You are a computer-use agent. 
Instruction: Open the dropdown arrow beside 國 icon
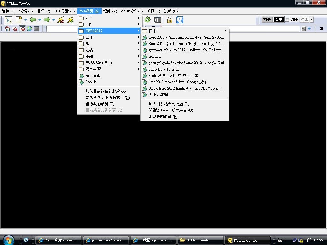coord(309,28)
